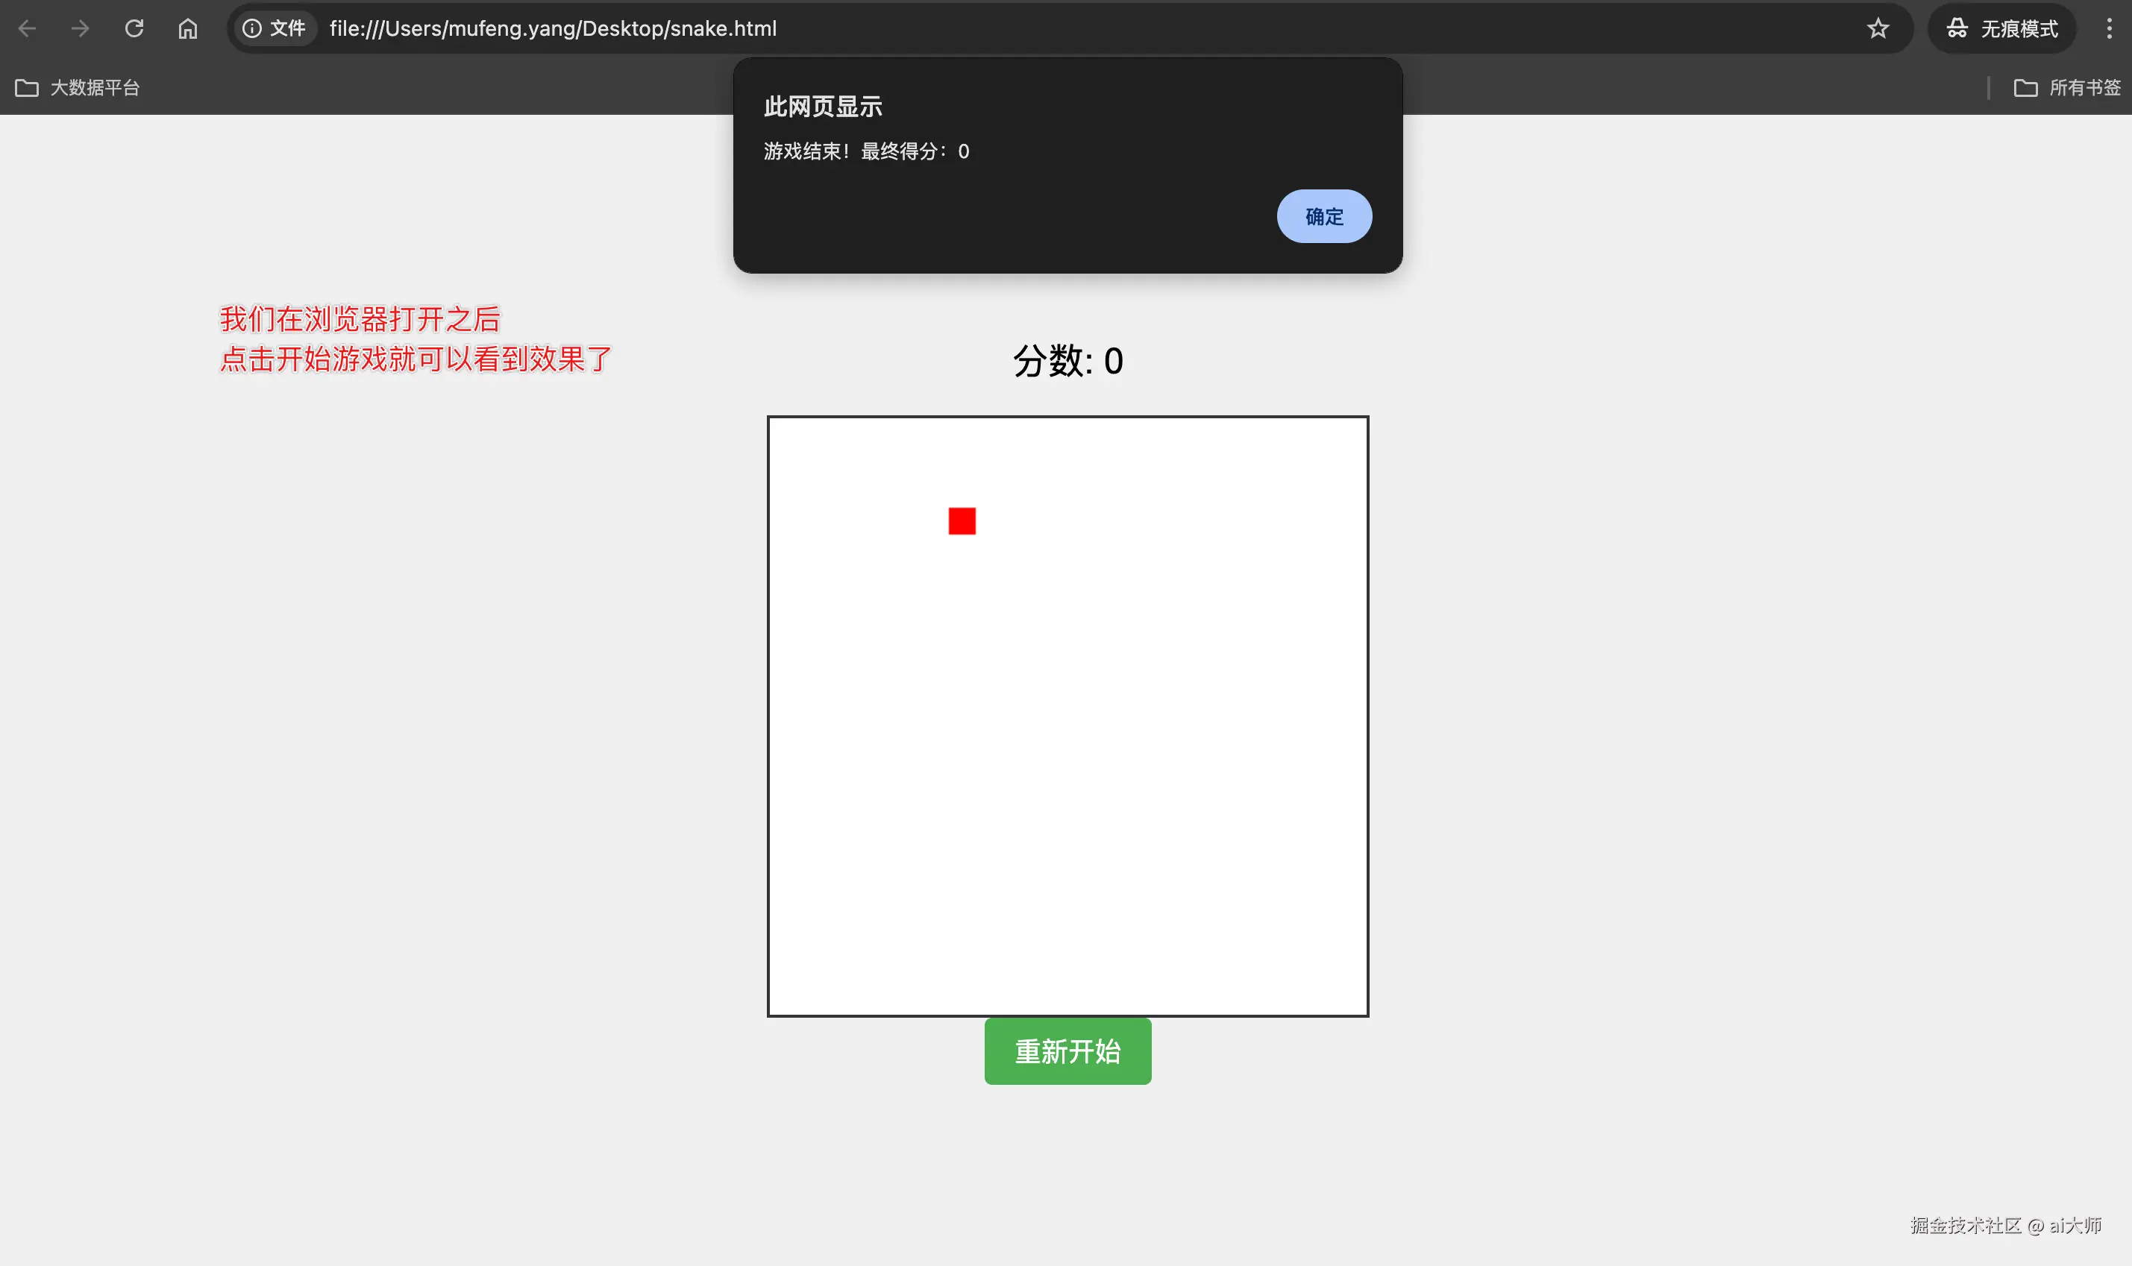Click the game over score message
This screenshot has height=1266, width=2132.
tap(865, 150)
